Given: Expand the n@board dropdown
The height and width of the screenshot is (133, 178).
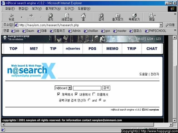Looking at the screenshot, I should coord(63,88).
